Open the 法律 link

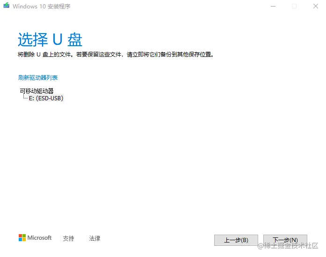[x=94, y=238]
